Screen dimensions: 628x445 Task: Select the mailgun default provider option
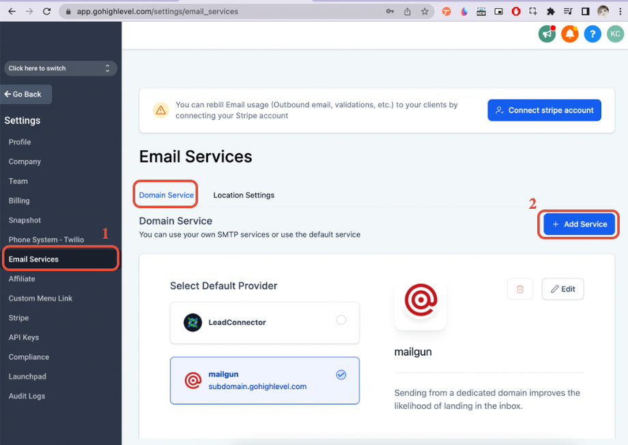pyautogui.click(x=265, y=380)
